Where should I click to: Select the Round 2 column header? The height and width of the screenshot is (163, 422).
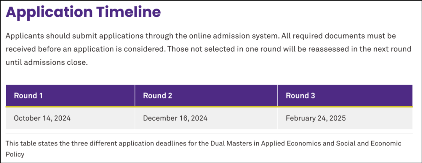click(x=157, y=96)
